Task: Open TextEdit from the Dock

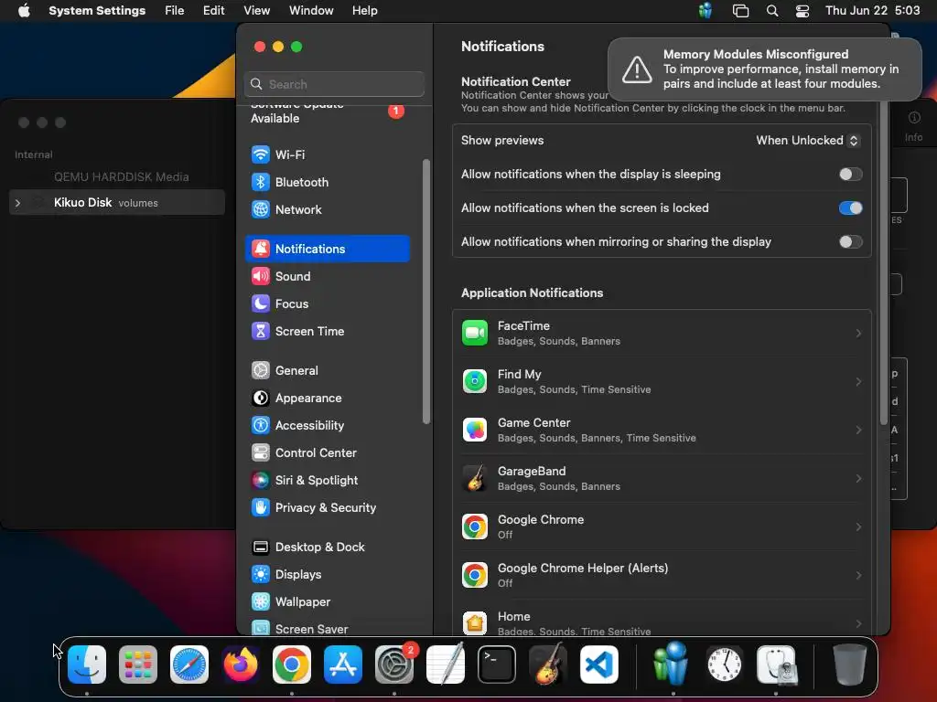Action: (446, 665)
